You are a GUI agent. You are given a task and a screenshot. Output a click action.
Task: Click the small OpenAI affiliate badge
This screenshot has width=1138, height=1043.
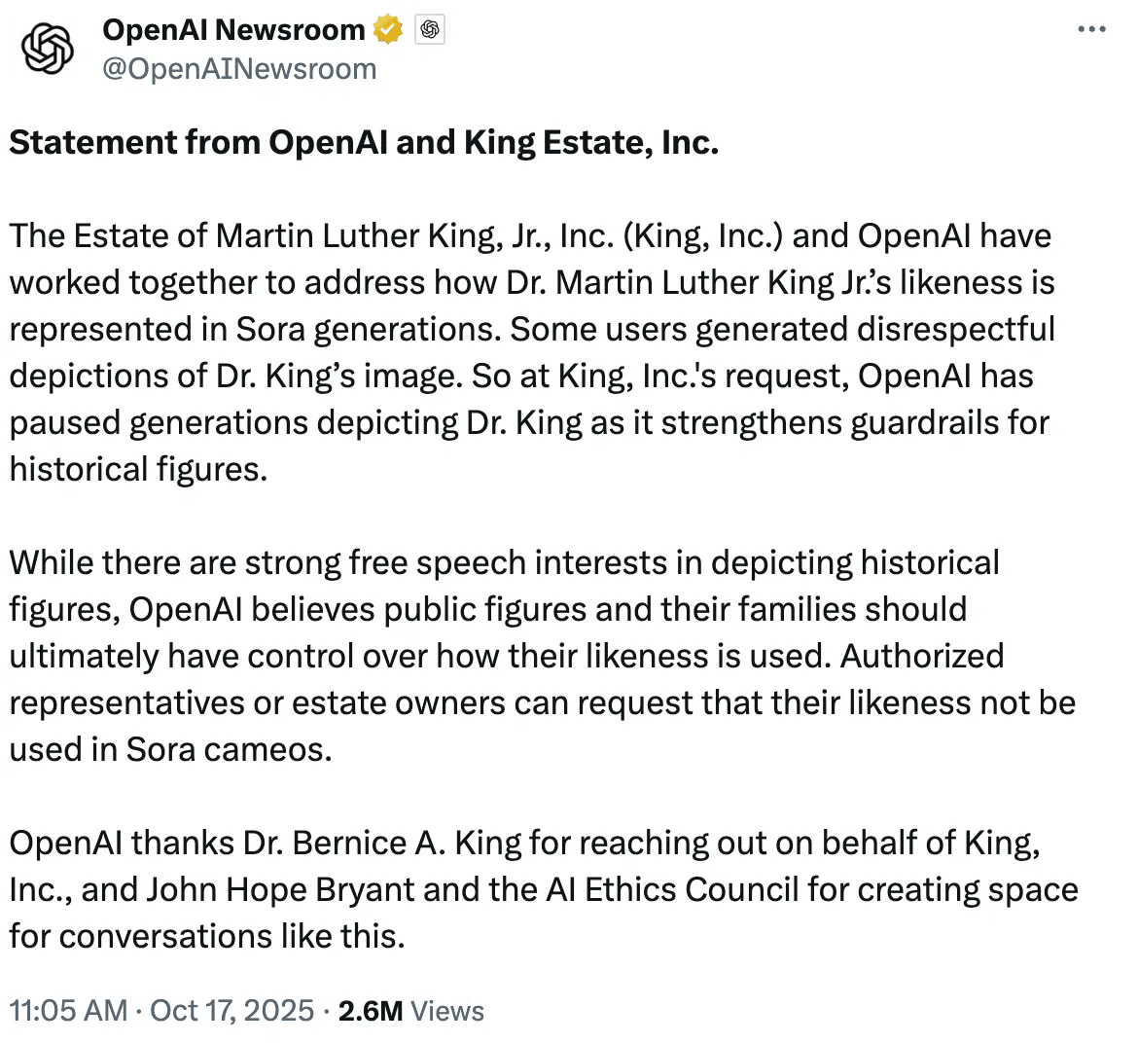point(430,30)
